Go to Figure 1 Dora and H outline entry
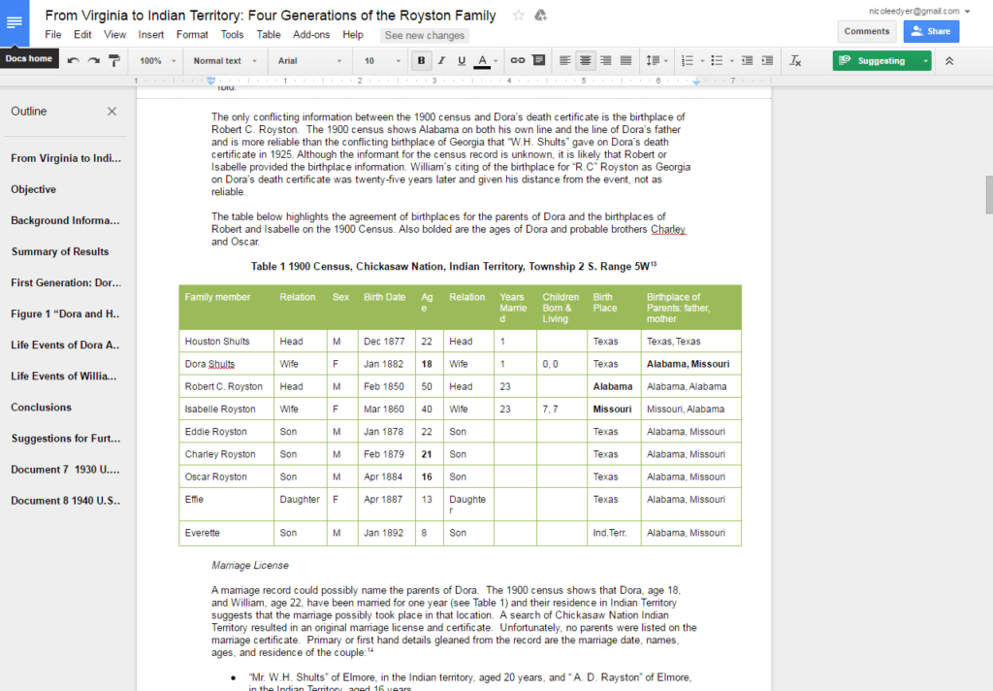This screenshot has height=691, width=993. tap(65, 313)
